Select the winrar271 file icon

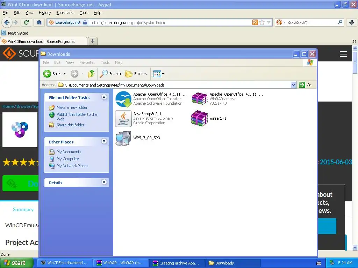coord(199,118)
